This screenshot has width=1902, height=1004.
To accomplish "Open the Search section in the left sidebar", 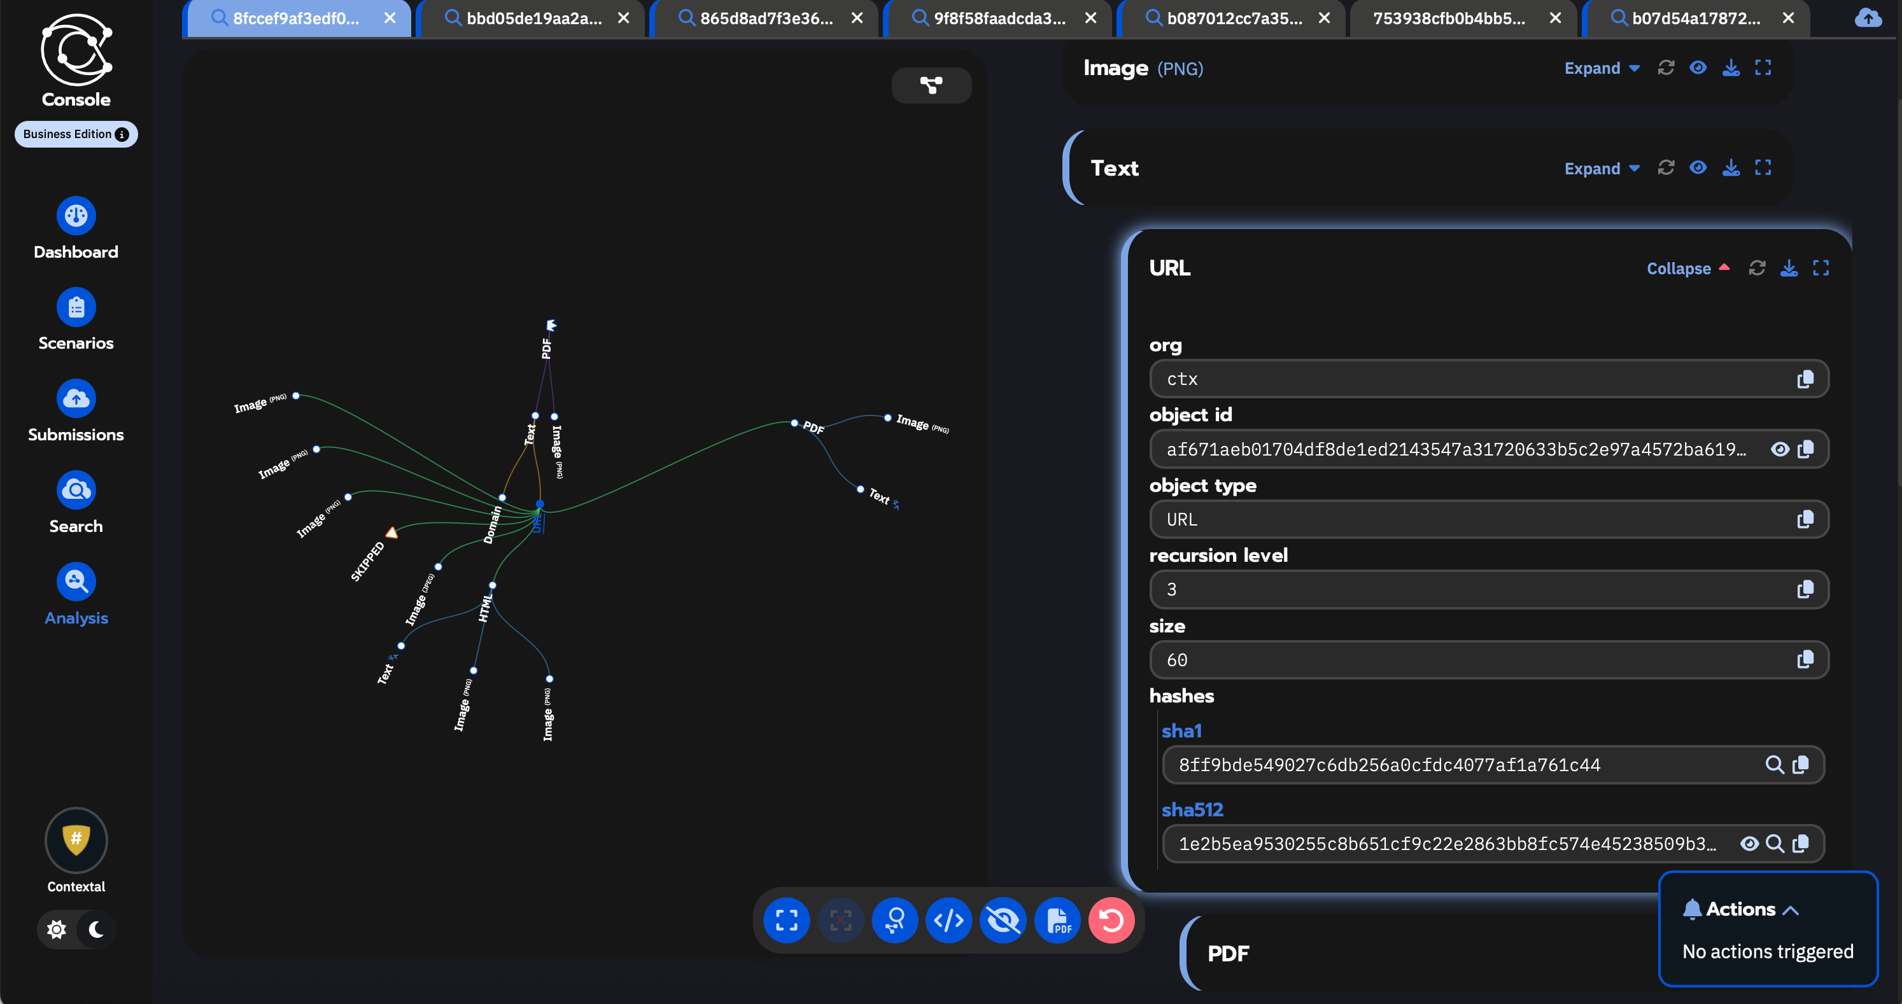I will (75, 502).
